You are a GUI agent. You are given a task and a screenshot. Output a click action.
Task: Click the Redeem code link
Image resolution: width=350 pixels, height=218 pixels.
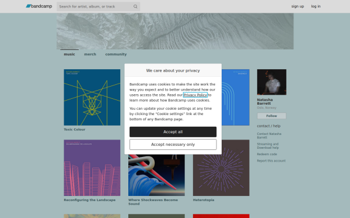click(267, 154)
